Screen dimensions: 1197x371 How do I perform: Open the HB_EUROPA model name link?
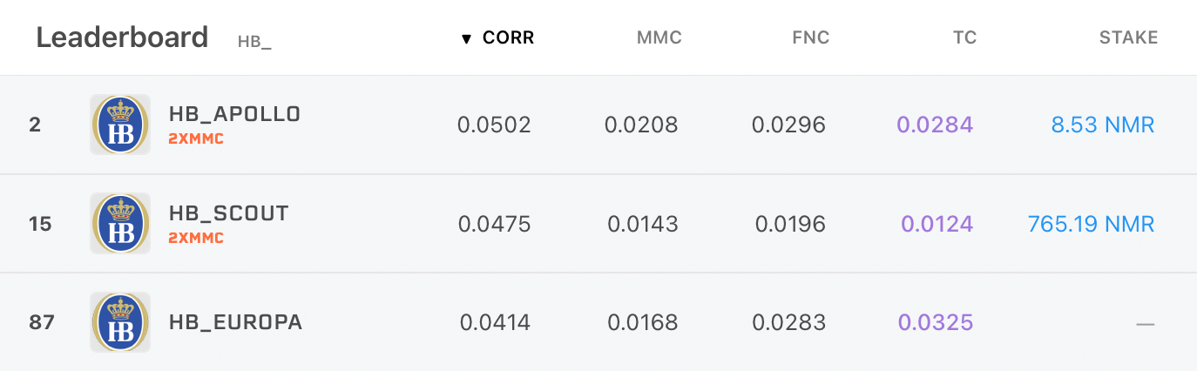(x=235, y=322)
